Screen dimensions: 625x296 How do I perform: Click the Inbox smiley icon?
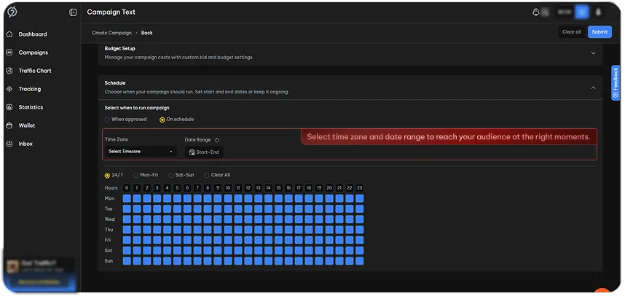(x=10, y=144)
